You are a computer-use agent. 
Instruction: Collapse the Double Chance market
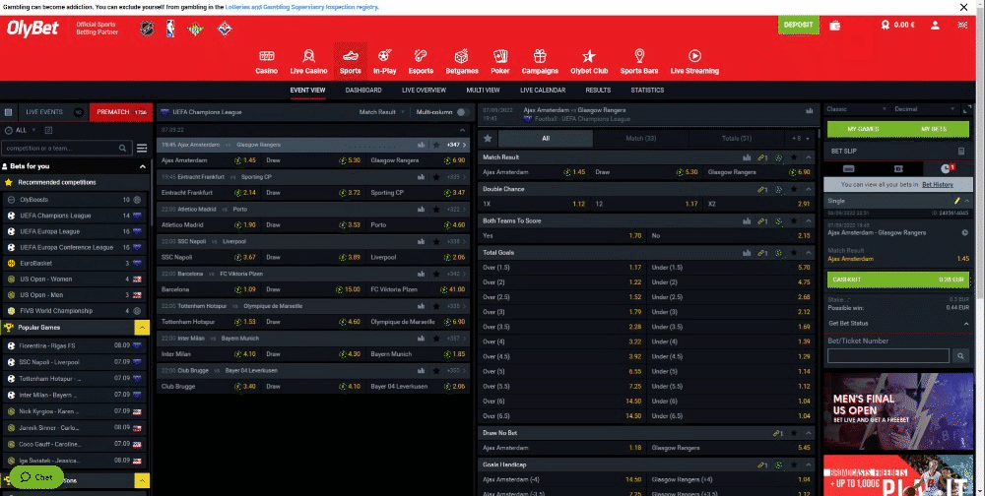click(x=808, y=189)
